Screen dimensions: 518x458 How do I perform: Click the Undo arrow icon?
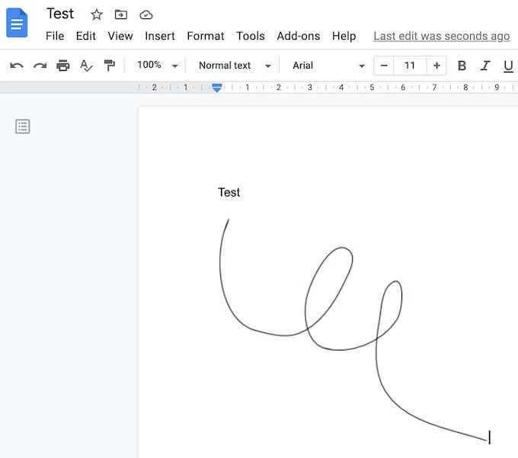click(x=17, y=66)
